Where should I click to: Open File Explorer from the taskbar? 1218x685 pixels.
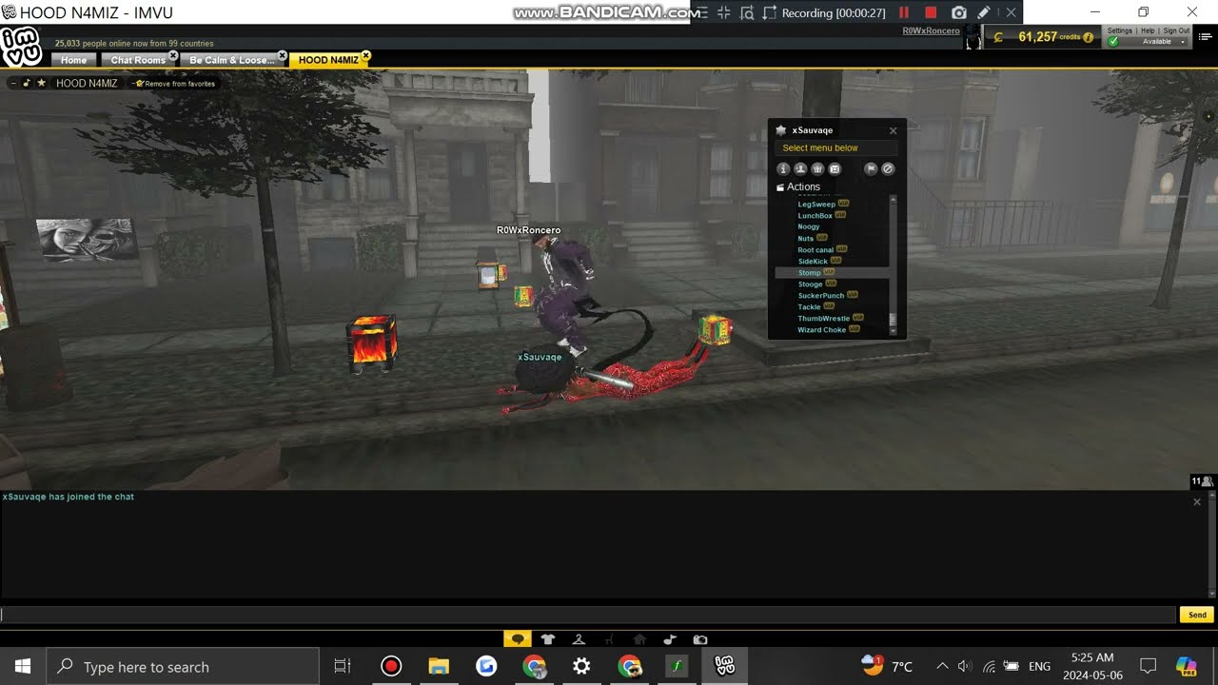click(439, 667)
